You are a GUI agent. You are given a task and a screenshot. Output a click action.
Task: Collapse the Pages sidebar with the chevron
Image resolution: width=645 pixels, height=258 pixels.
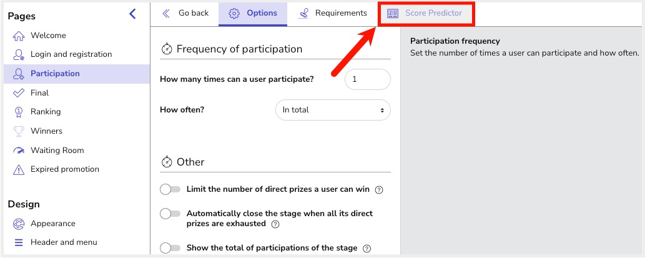(x=132, y=14)
